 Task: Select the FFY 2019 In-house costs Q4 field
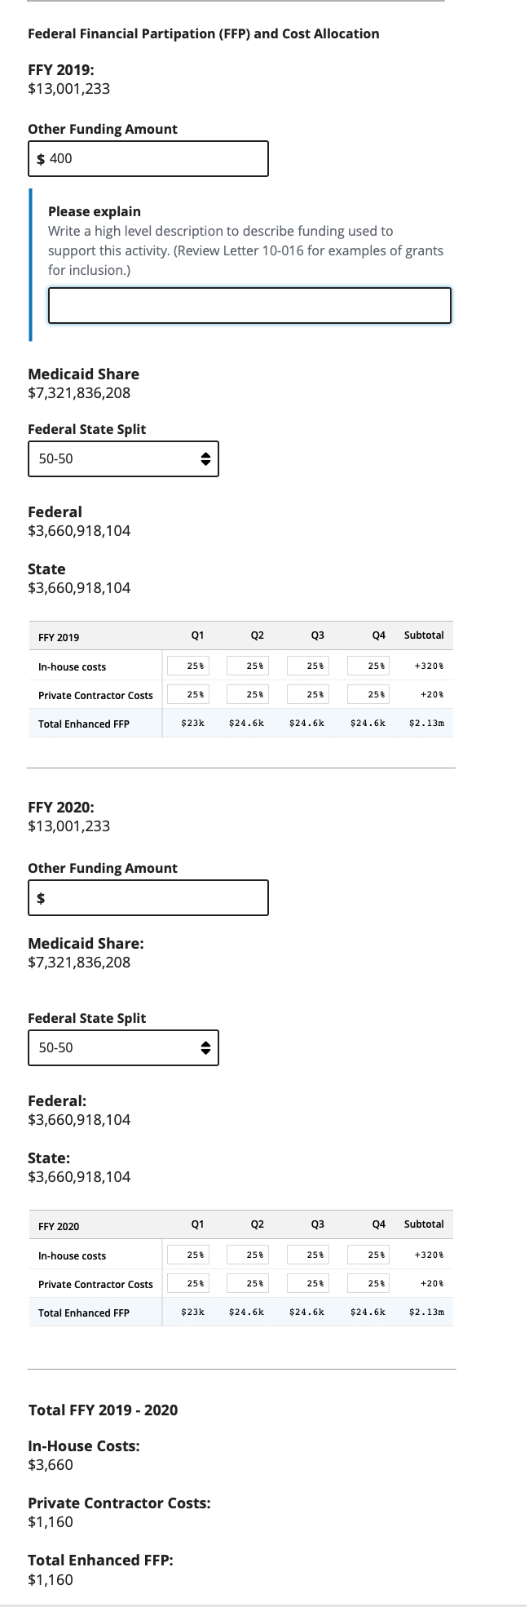pos(369,665)
